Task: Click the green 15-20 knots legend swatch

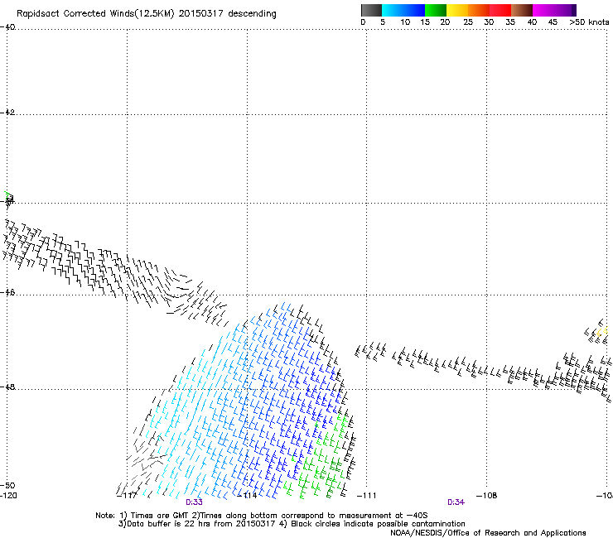Action: tap(436, 10)
